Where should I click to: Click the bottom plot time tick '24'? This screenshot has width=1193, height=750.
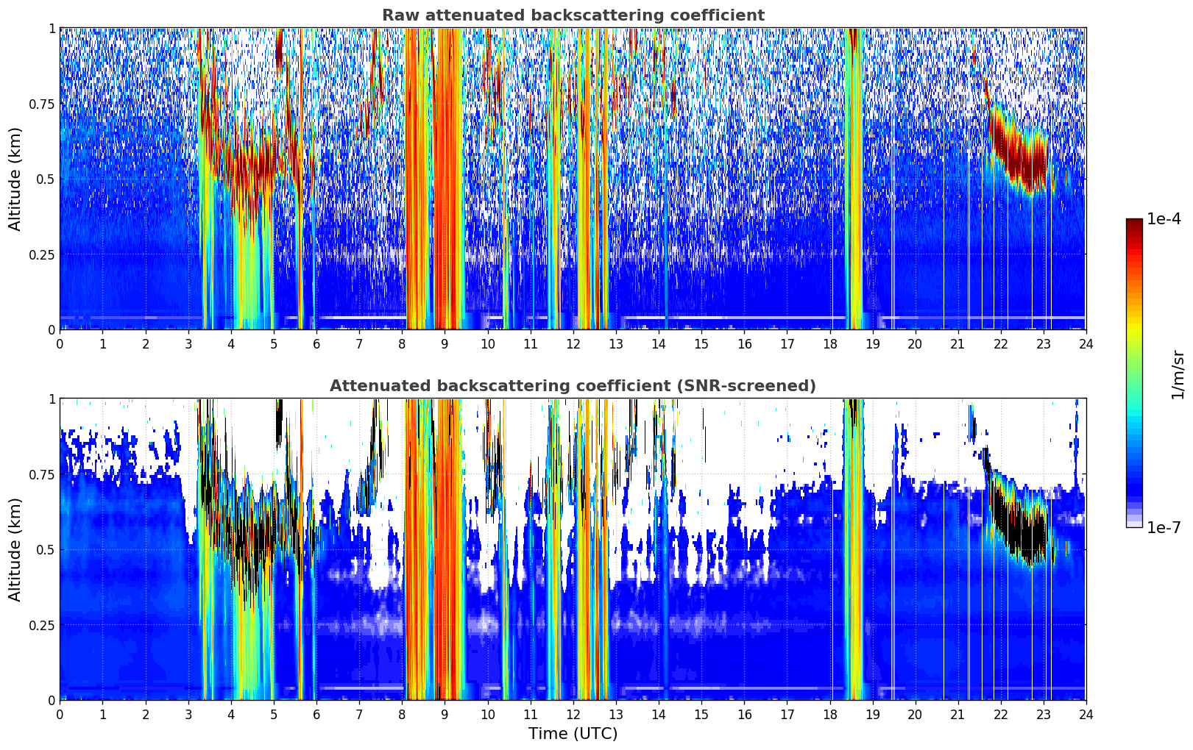1086,715
